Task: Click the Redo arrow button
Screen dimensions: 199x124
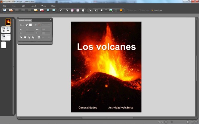Action: [x=67, y=10]
